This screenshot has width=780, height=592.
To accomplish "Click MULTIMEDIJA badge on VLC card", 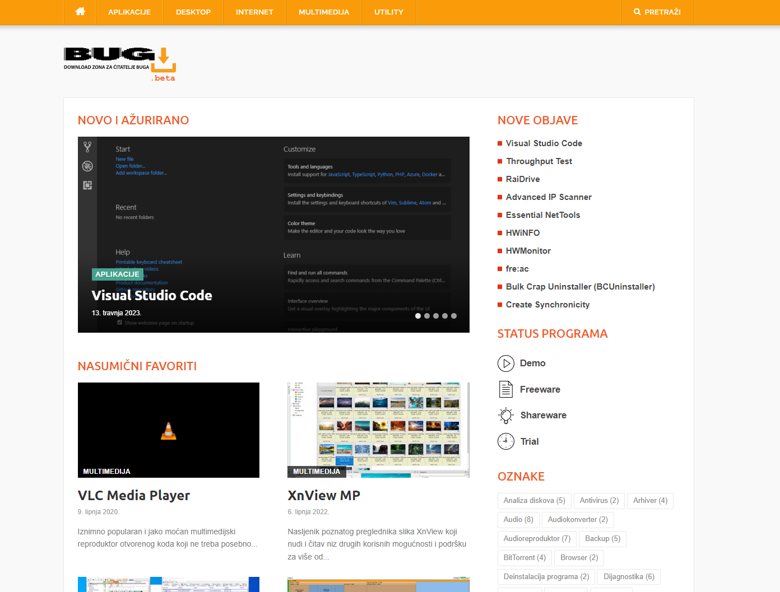I will pyautogui.click(x=106, y=472).
